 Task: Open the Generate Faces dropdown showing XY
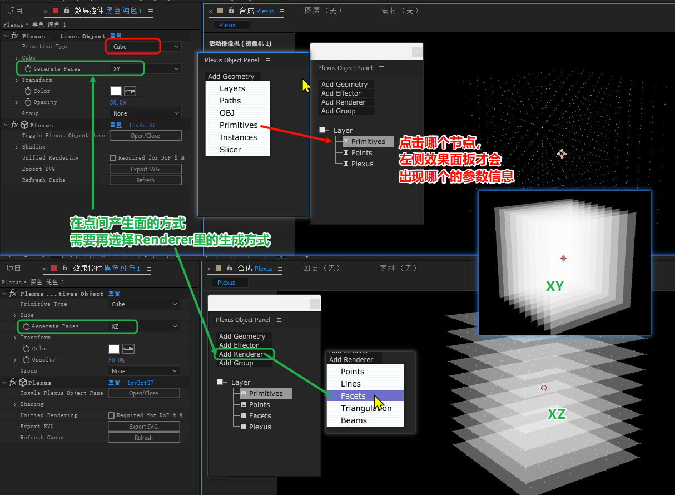pos(146,69)
